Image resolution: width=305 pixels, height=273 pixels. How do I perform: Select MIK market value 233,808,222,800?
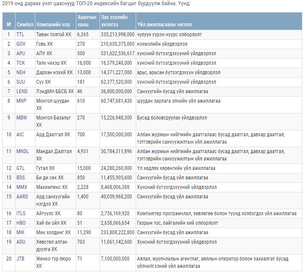coord(118,232)
